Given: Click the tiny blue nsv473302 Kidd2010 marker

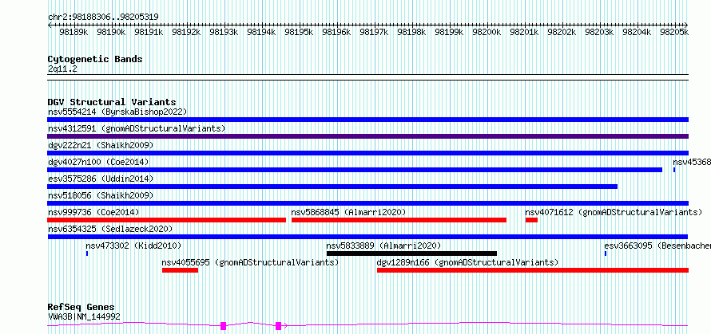Looking at the screenshot, I should 86,253.
